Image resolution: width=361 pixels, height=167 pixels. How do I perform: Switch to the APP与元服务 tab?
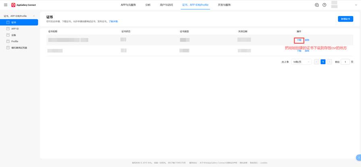pos(128,5)
